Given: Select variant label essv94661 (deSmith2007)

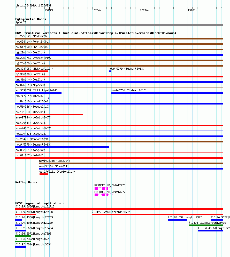Looking at the screenshot, I should click(33, 128).
